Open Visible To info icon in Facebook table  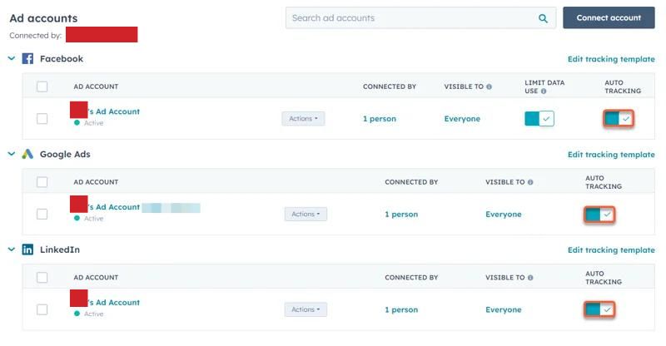click(x=489, y=86)
